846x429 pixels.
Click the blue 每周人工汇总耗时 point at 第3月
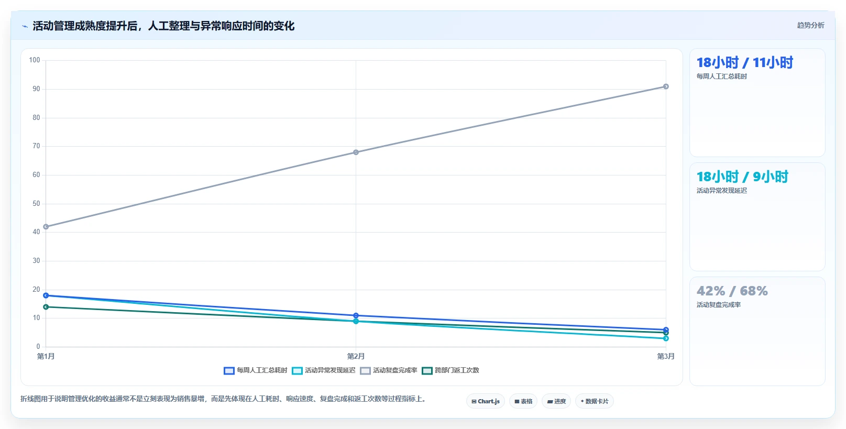pos(666,329)
